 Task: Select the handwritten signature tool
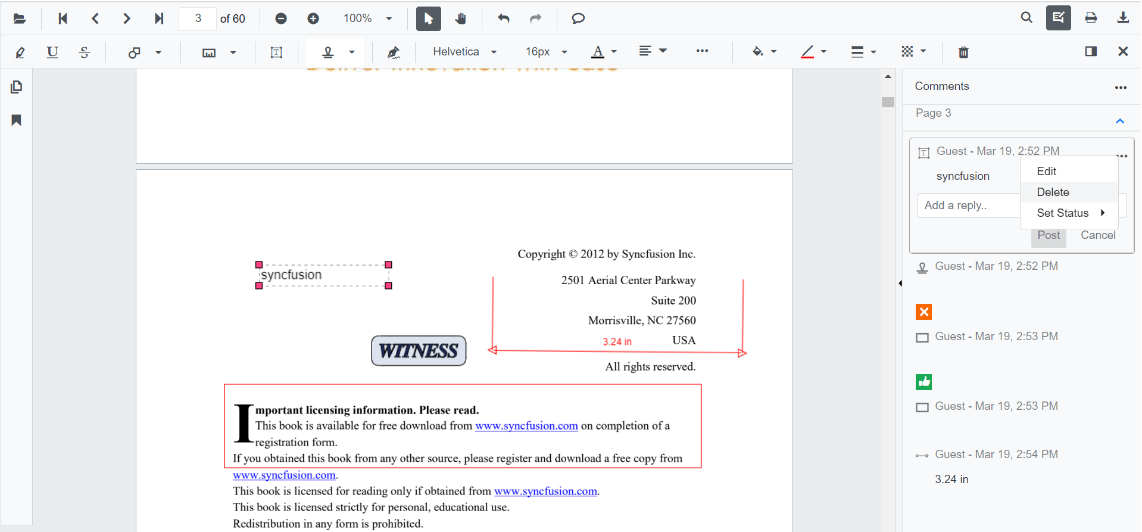[x=394, y=52]
